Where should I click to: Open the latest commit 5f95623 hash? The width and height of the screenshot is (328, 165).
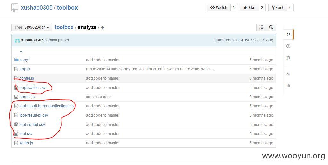pos(247,40)
